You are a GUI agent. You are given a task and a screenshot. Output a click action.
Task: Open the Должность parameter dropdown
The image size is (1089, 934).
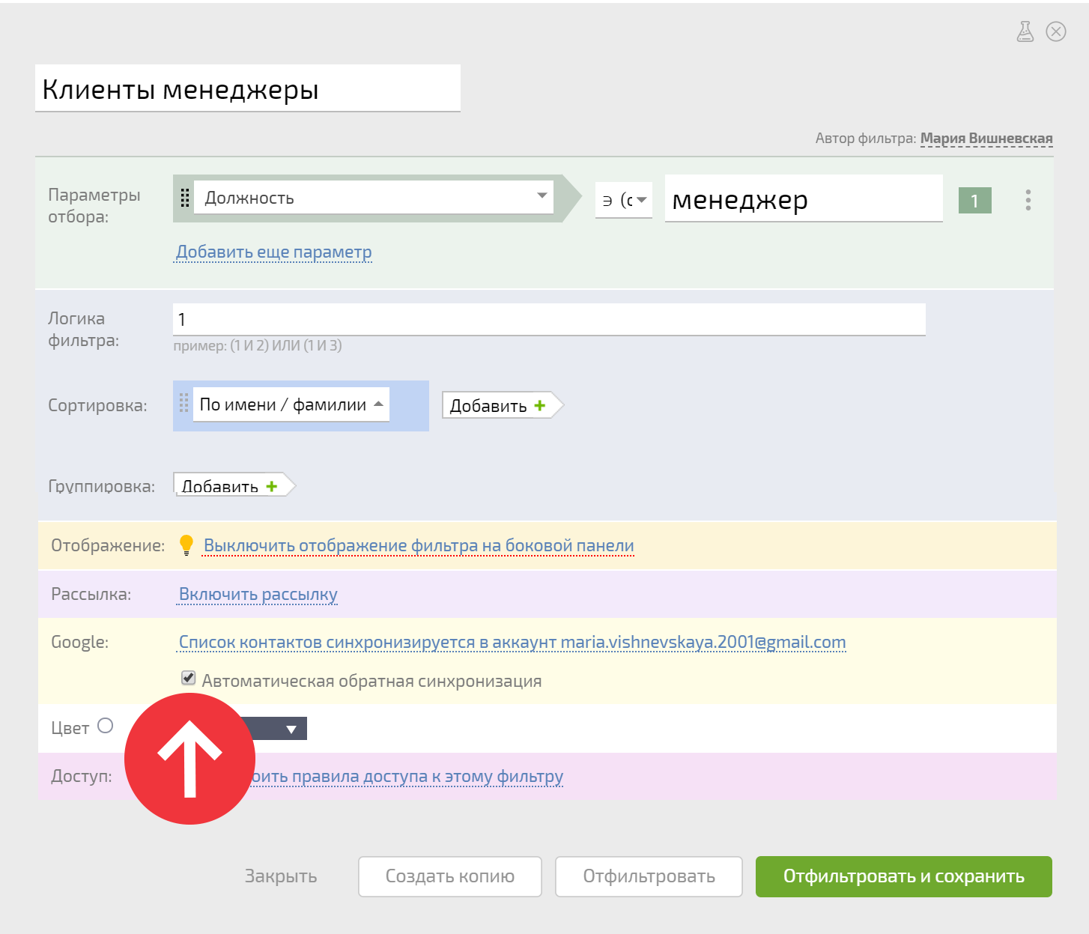coord(374,197)
